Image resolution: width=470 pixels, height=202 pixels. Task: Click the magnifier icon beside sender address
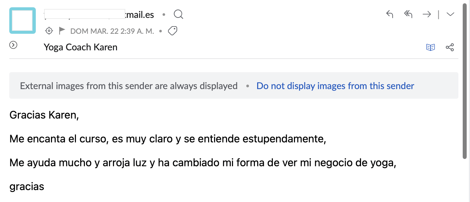[178, 15]
